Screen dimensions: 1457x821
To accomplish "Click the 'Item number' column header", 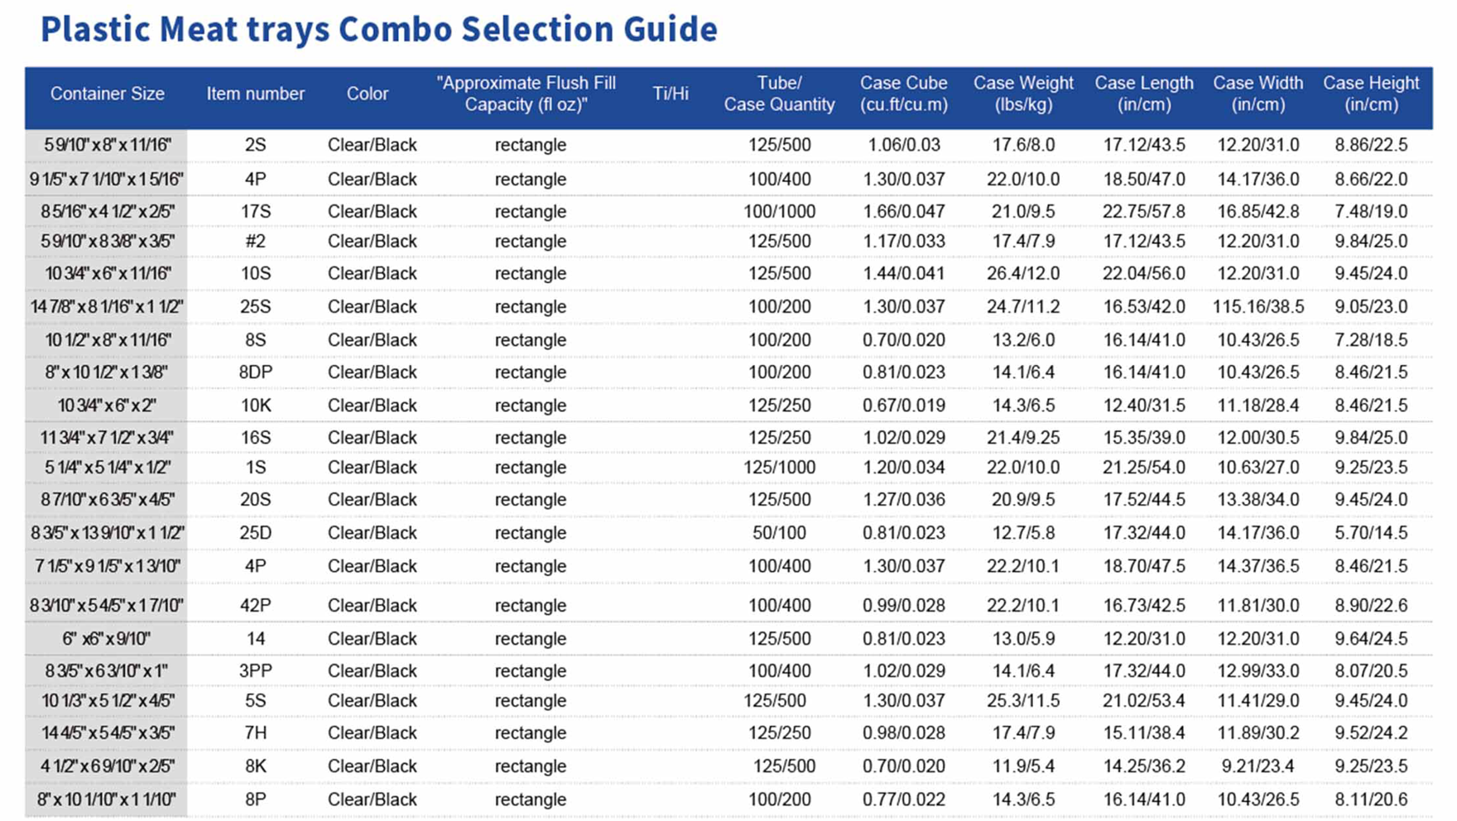I will (x=255, y=94).
